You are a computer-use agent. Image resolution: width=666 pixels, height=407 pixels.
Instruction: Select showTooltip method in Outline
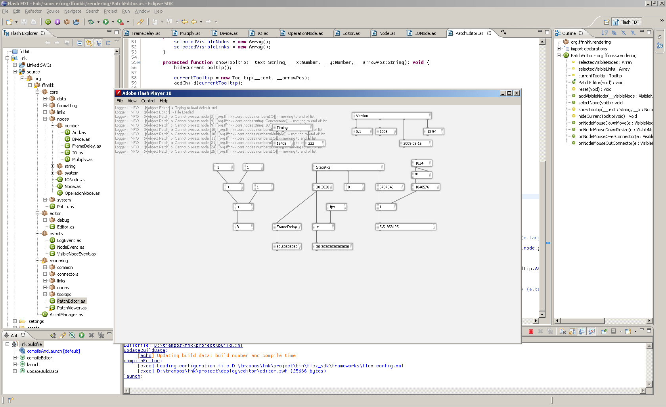pyautogui.click(x=615, y=109)
